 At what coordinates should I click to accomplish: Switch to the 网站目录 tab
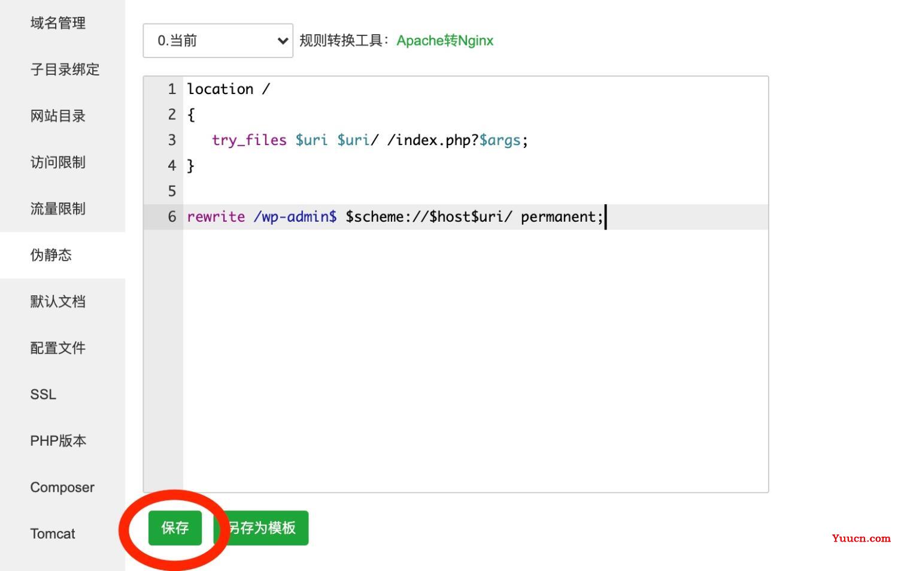click(x=58, y=116)
